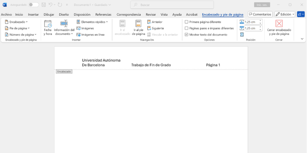Go to Anterior header section
The height and width of the screenshot is (153, 307).
coord(155,22)
